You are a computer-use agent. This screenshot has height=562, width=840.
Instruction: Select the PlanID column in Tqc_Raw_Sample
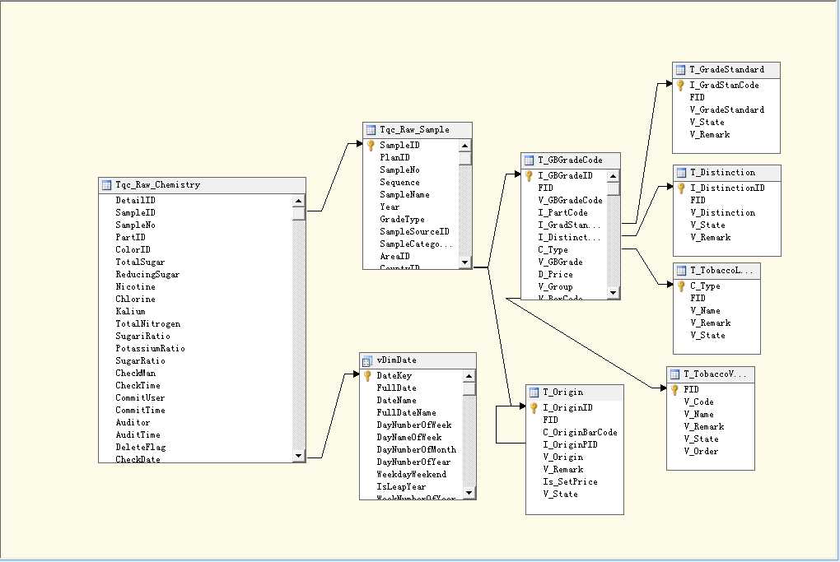(394, 157)
